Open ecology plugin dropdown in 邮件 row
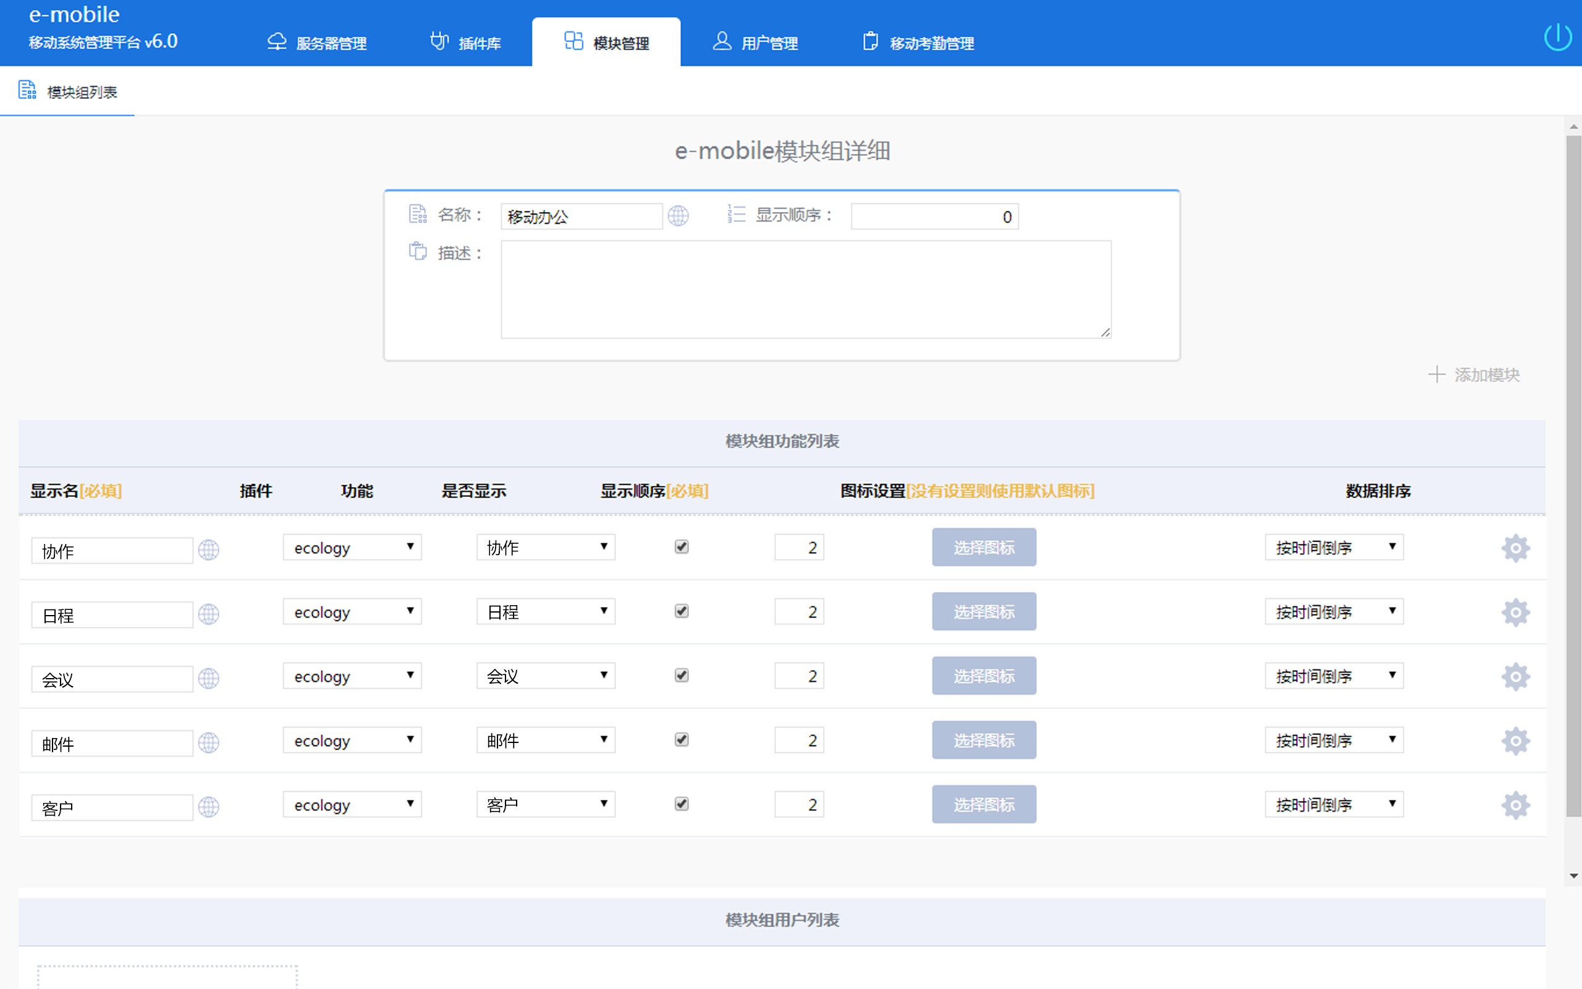Screen dimensions: 1582x989 click(352, 741)
